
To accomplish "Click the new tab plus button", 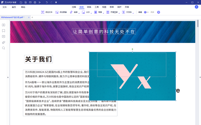I will 32,17.
